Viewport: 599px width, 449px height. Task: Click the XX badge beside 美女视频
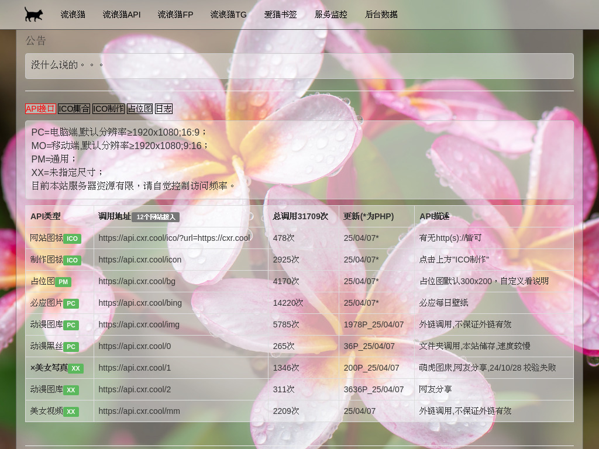coord(71,412)
